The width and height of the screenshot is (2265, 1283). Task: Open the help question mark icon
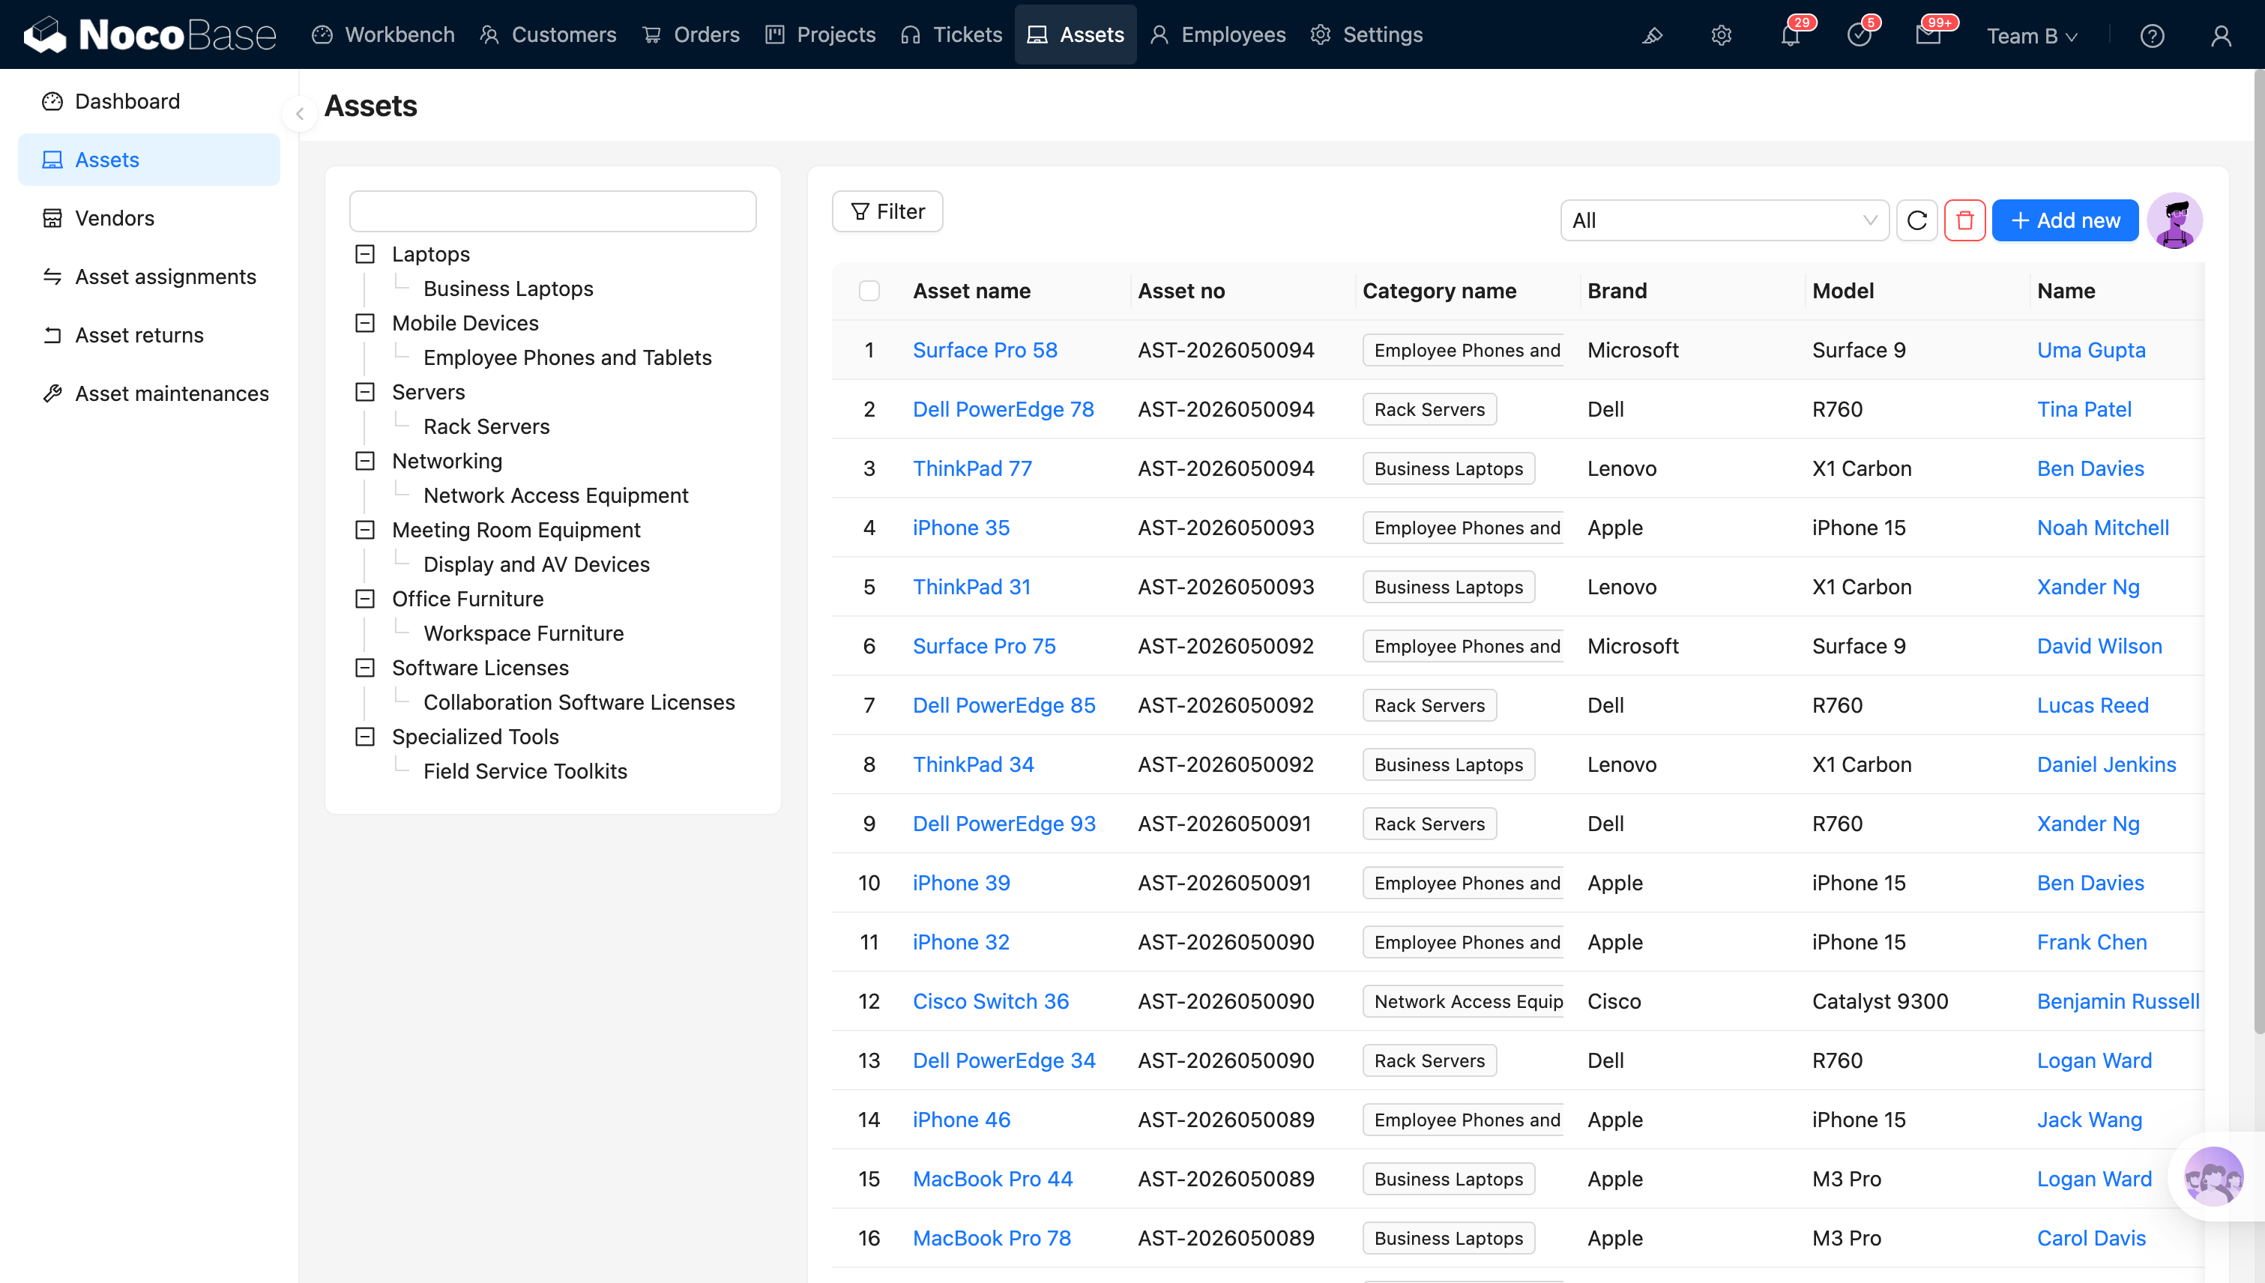pyautogui.click(x=2152, y=35)
